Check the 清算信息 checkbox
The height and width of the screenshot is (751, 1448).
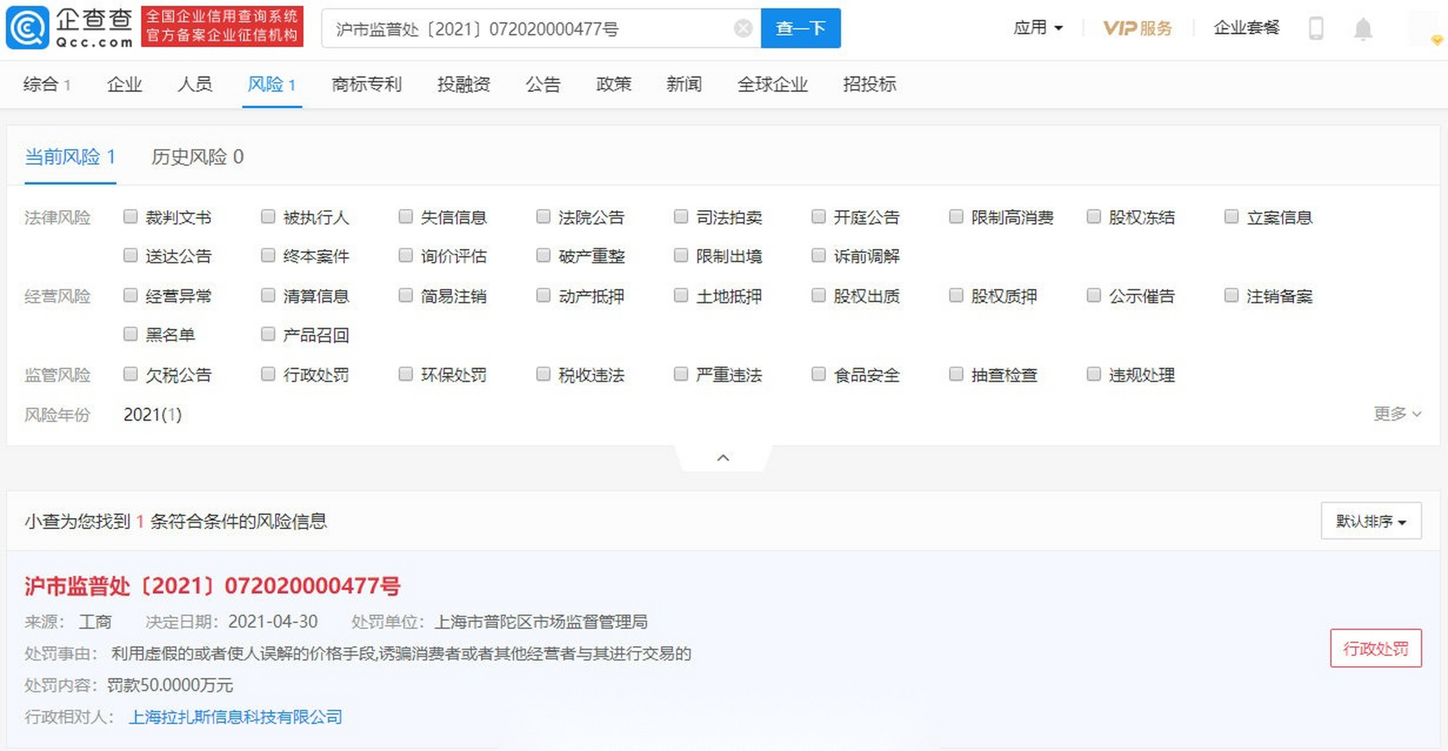pos(268,295)
